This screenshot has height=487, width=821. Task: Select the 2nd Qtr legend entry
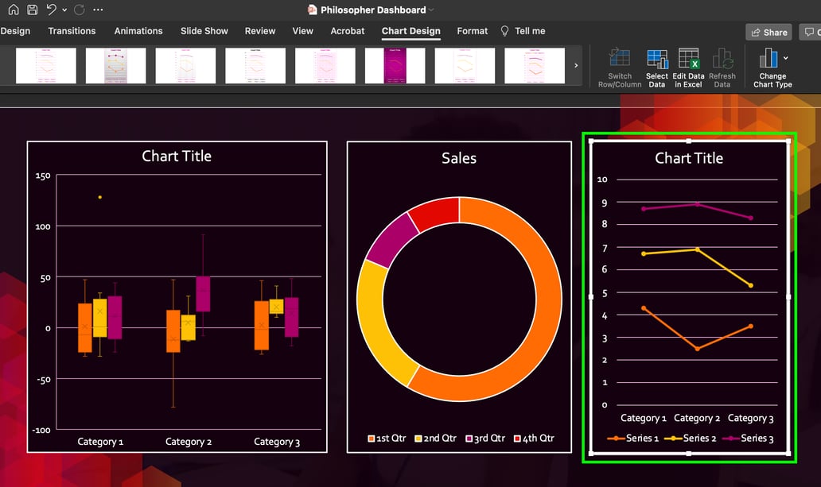point(434,438)
